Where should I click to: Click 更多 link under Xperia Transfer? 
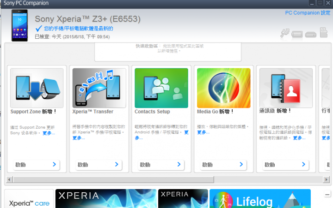click(x=79, y=138)
